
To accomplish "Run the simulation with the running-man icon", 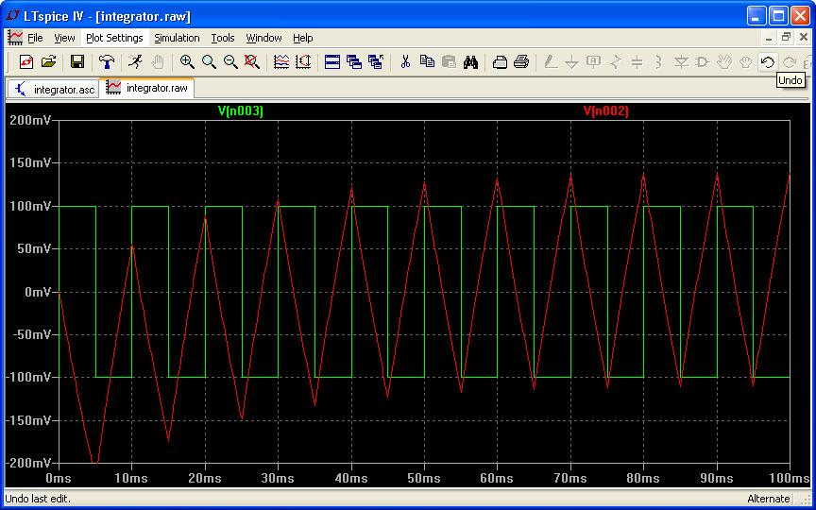I will 135,62.
